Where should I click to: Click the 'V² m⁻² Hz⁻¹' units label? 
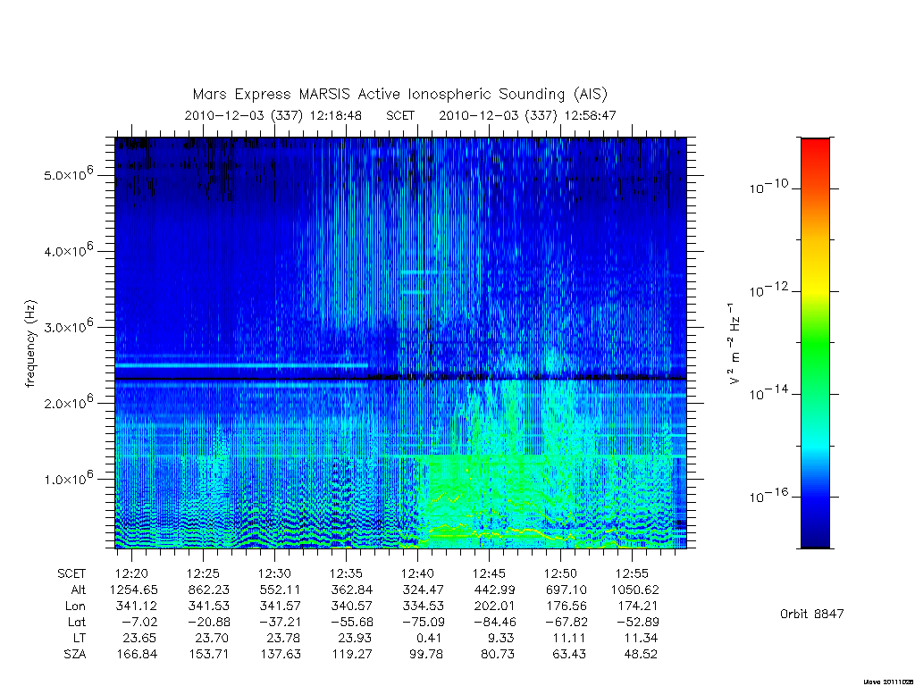[x=735, y=344]
